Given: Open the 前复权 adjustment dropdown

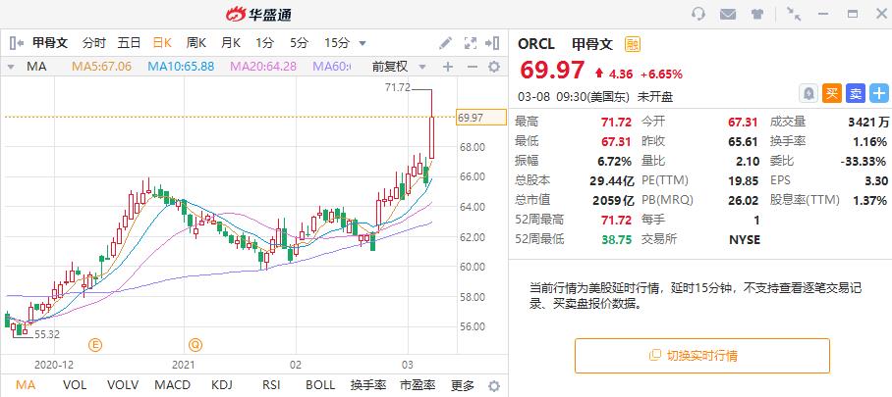Looking at the screenshot, I should [x=399, y=67].
